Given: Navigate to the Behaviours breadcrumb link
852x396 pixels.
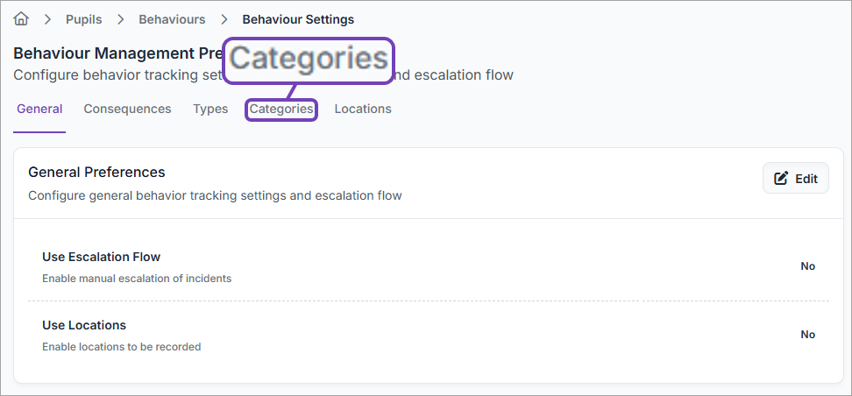Looking at the screenshot, I should [172, 19].
